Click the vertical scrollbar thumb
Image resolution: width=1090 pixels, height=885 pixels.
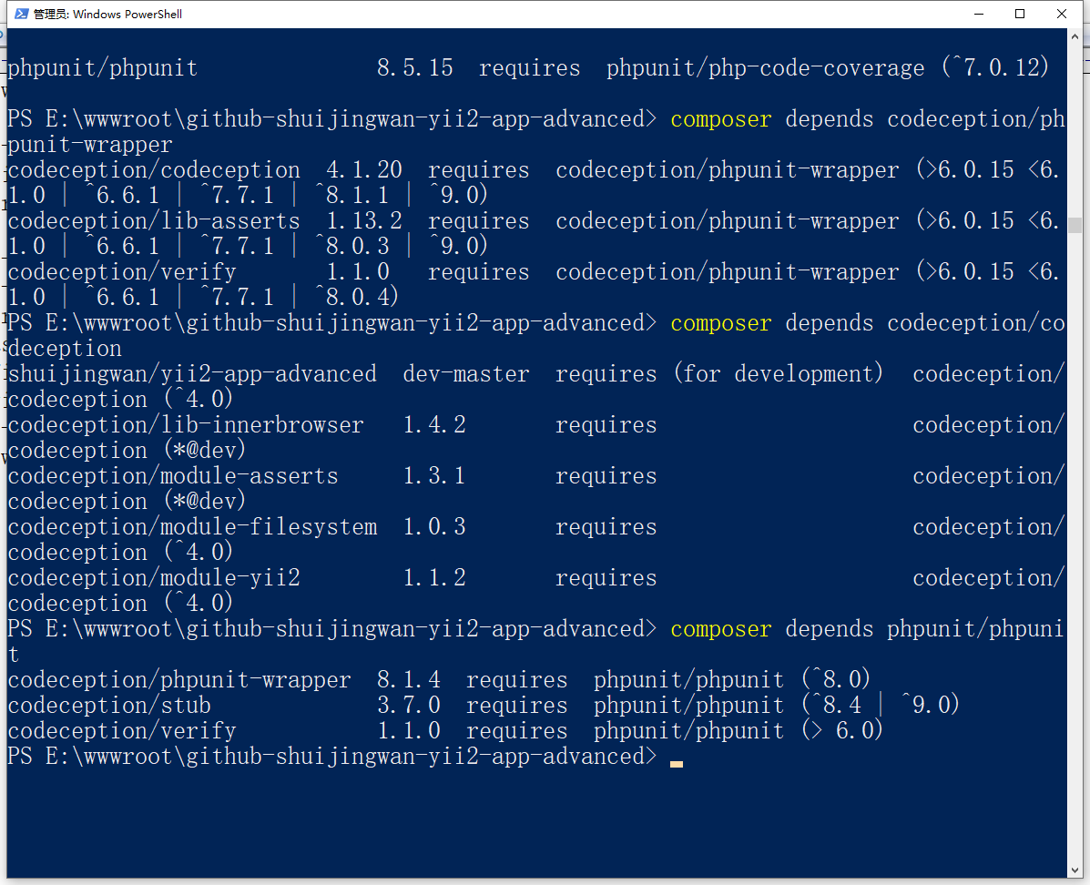click(x=1075, y=226)
